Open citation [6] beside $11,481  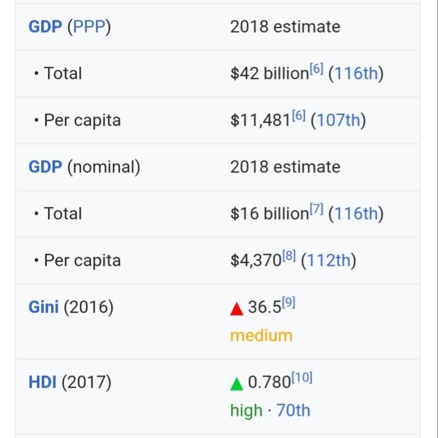pyautogui.click(x=299, y=116)
